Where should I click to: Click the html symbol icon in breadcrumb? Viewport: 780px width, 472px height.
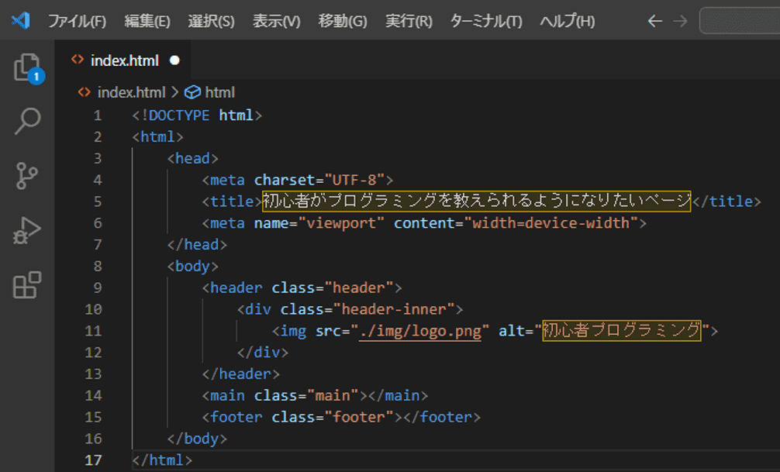click(192, 92)
